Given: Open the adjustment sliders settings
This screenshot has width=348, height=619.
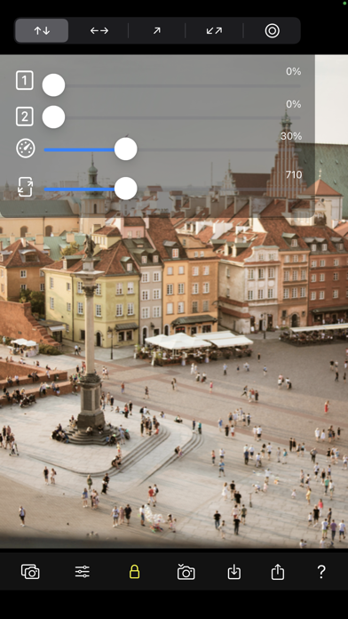Looking at the screenshot, I should [83, 572].
